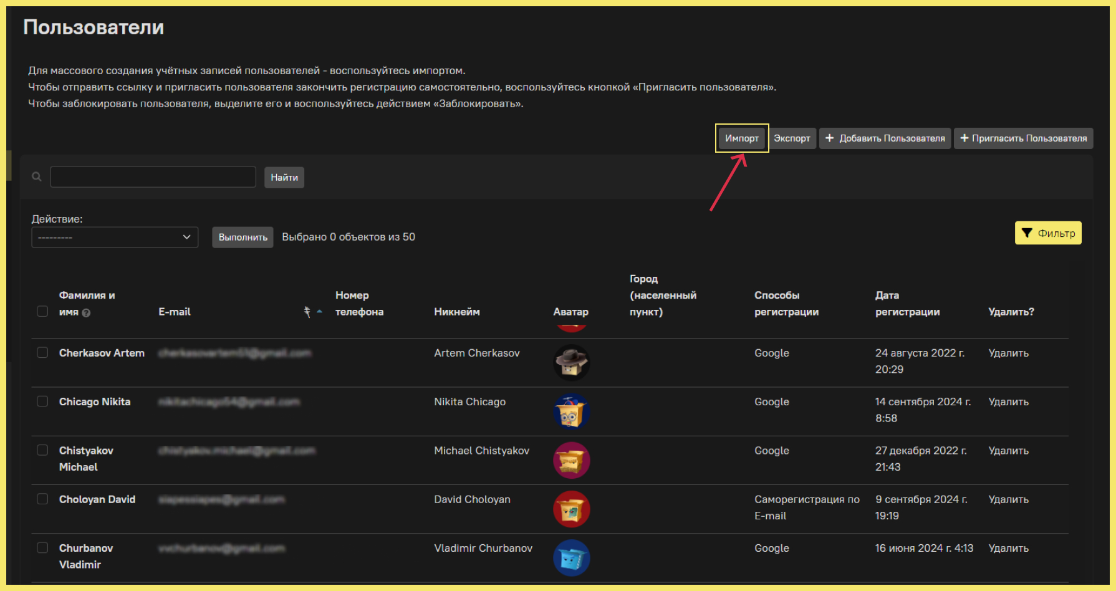
Task: Open Chicago Nikita avatar image
Action: (x=571, y=411)
